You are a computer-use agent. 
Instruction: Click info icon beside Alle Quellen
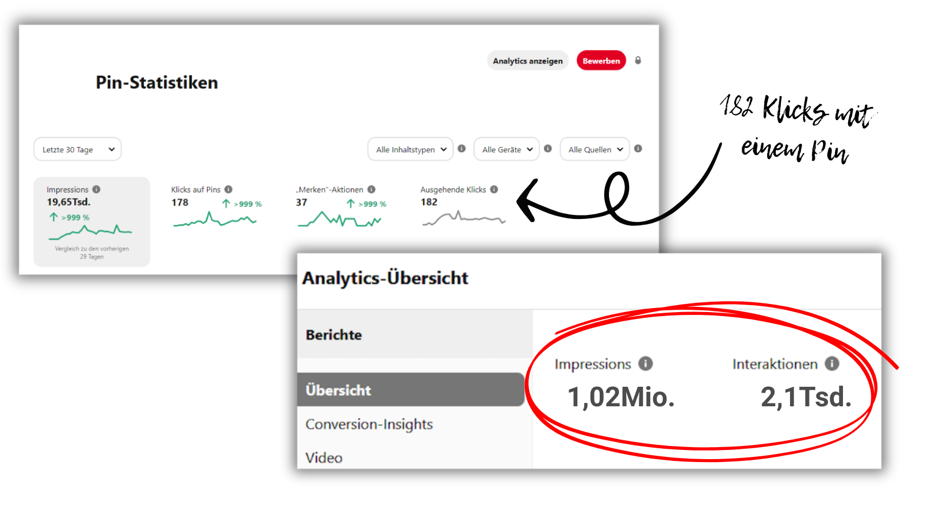[x=638, y=148]
